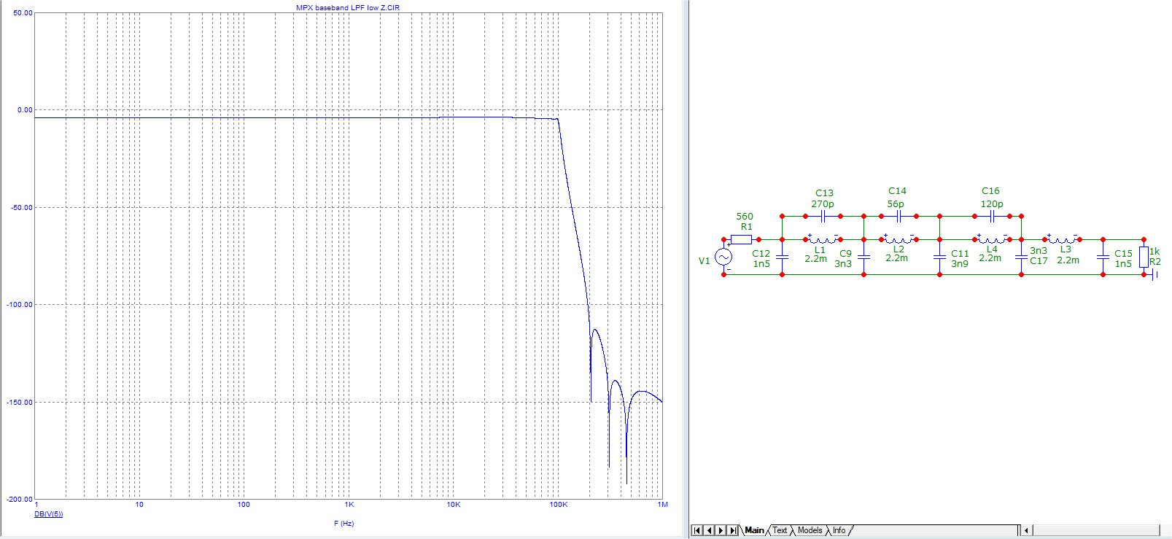Select capacitor C13 270p symbol

coord(823,217)
